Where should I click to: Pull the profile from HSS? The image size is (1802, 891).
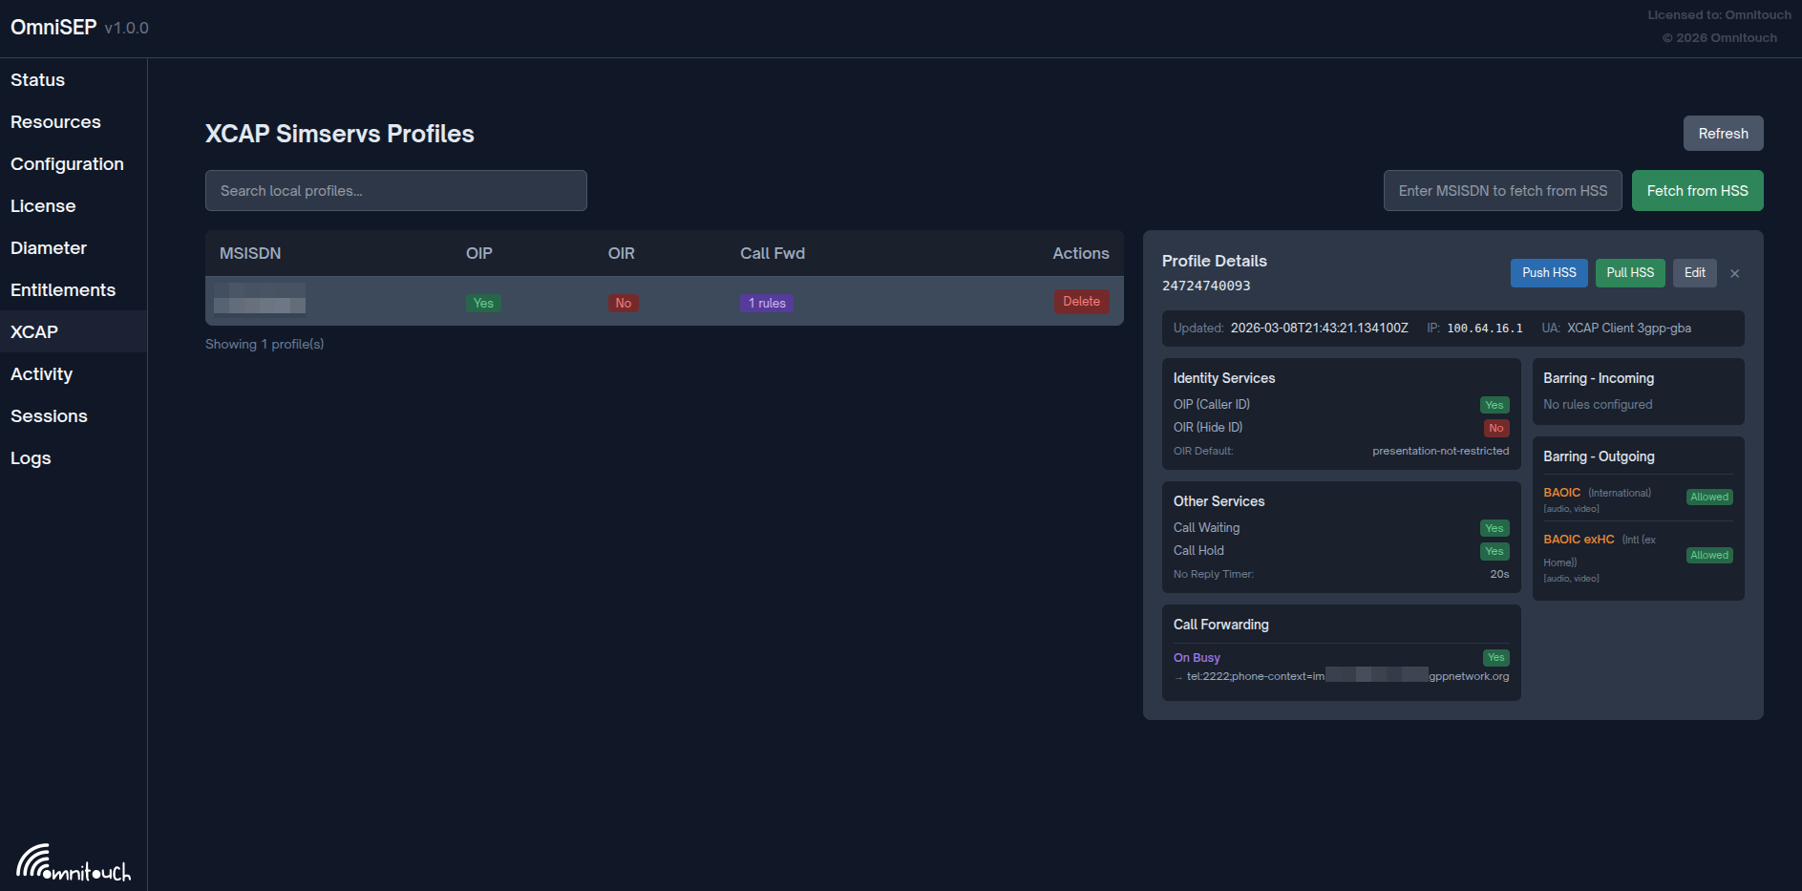1629,272
